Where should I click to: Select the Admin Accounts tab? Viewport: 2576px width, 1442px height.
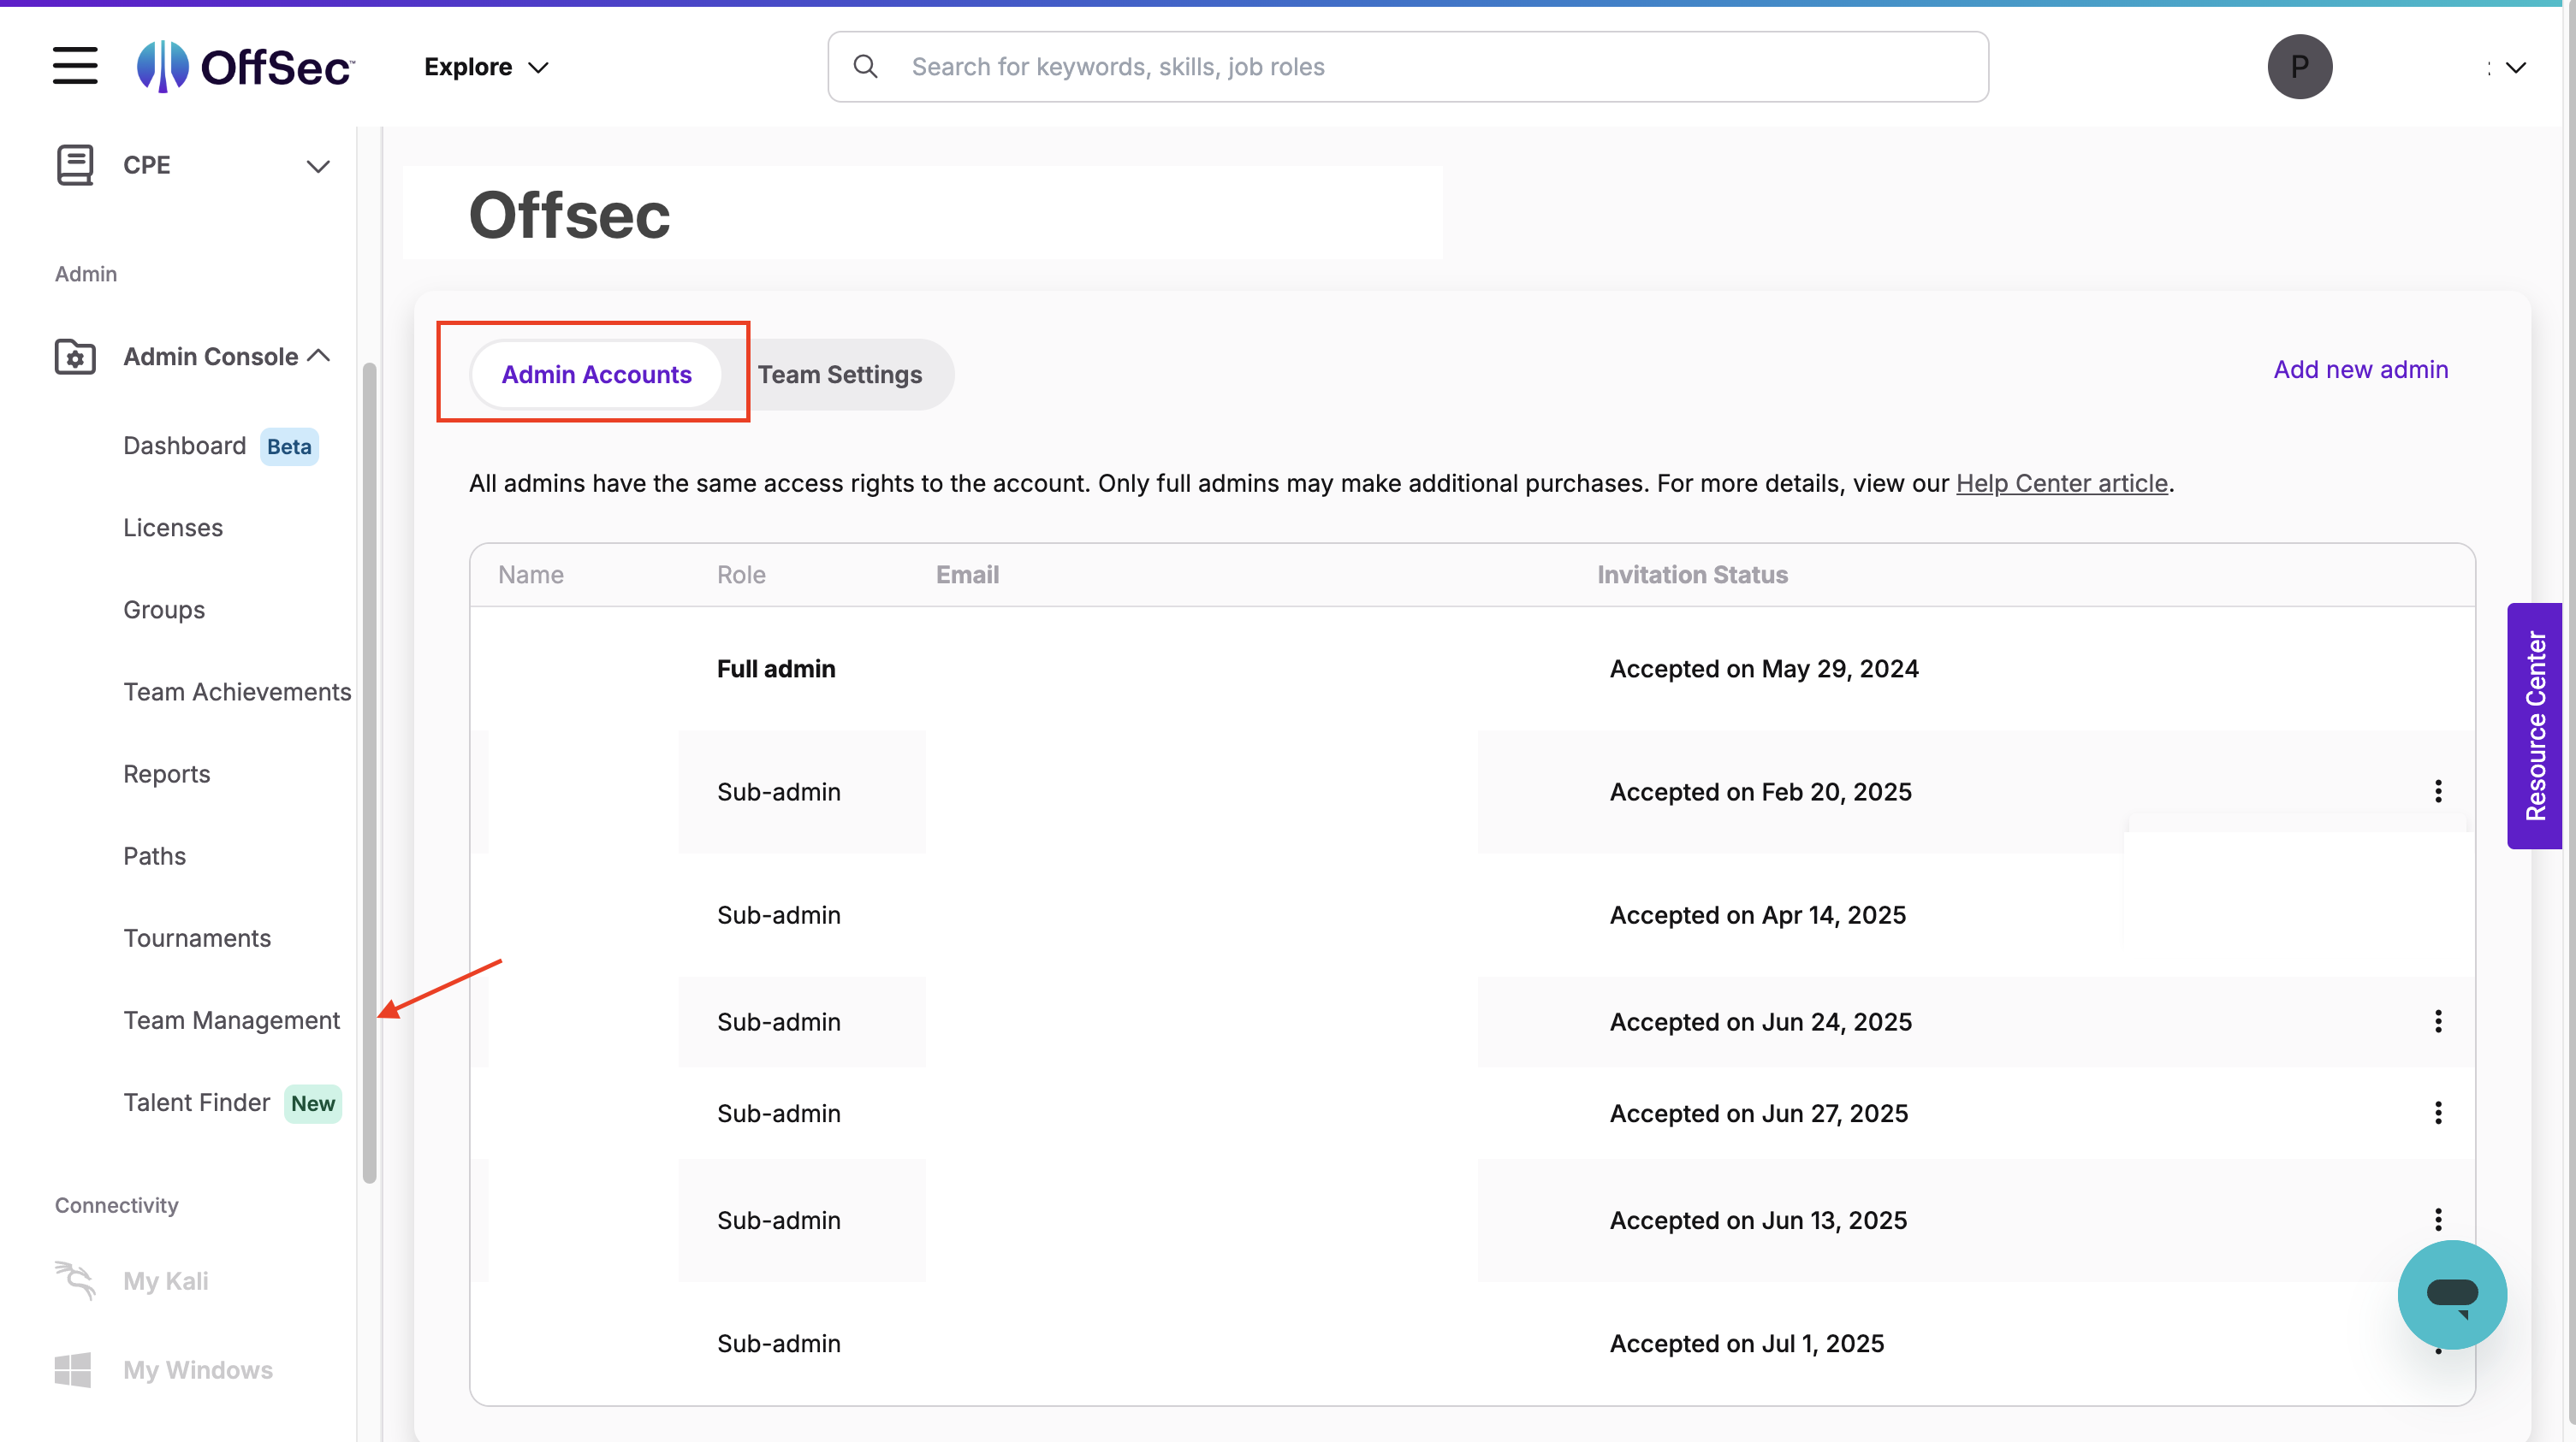596,375
